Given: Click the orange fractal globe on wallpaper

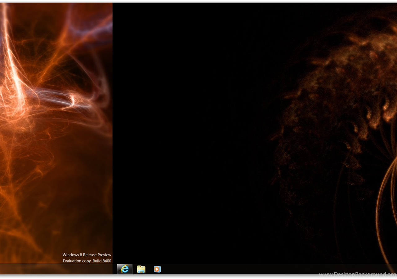Looking at the screenshot, I should (x=335, y=102).
